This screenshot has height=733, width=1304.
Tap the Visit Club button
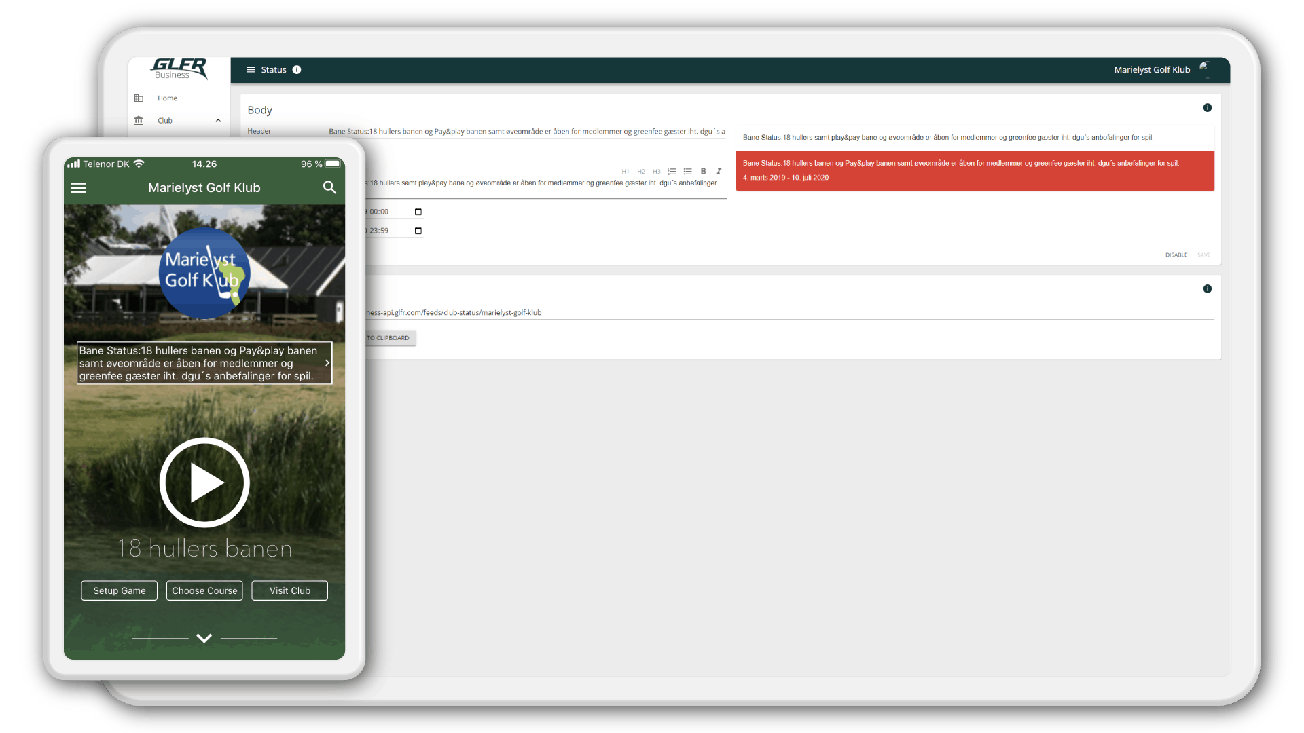click(x=290, y=590)
